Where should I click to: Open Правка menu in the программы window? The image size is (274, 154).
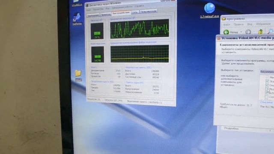[x=238, y=24]
